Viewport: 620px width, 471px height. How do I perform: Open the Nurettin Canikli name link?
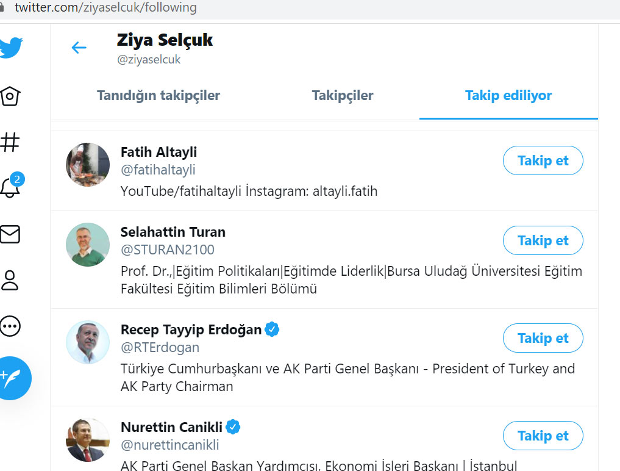(x=171, y=427)
